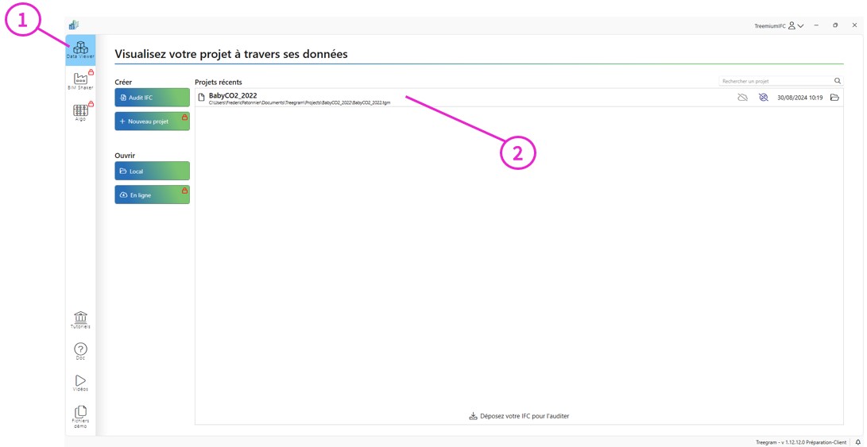867x447 pixels.
Task: Expand the TreemiumIFC account dropdown
Action: pos(800,26)
